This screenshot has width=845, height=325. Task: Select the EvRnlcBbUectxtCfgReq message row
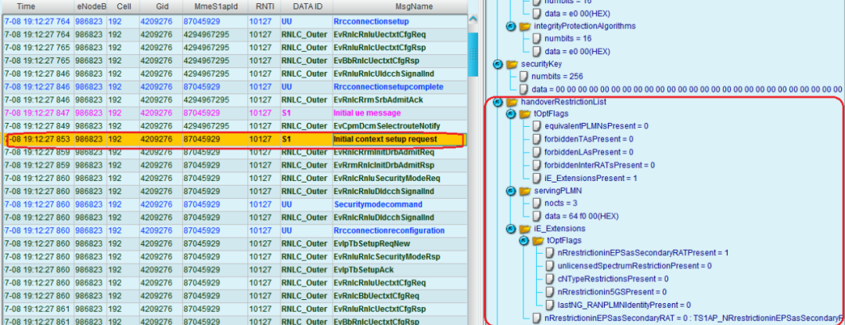(x=235, y=296)
